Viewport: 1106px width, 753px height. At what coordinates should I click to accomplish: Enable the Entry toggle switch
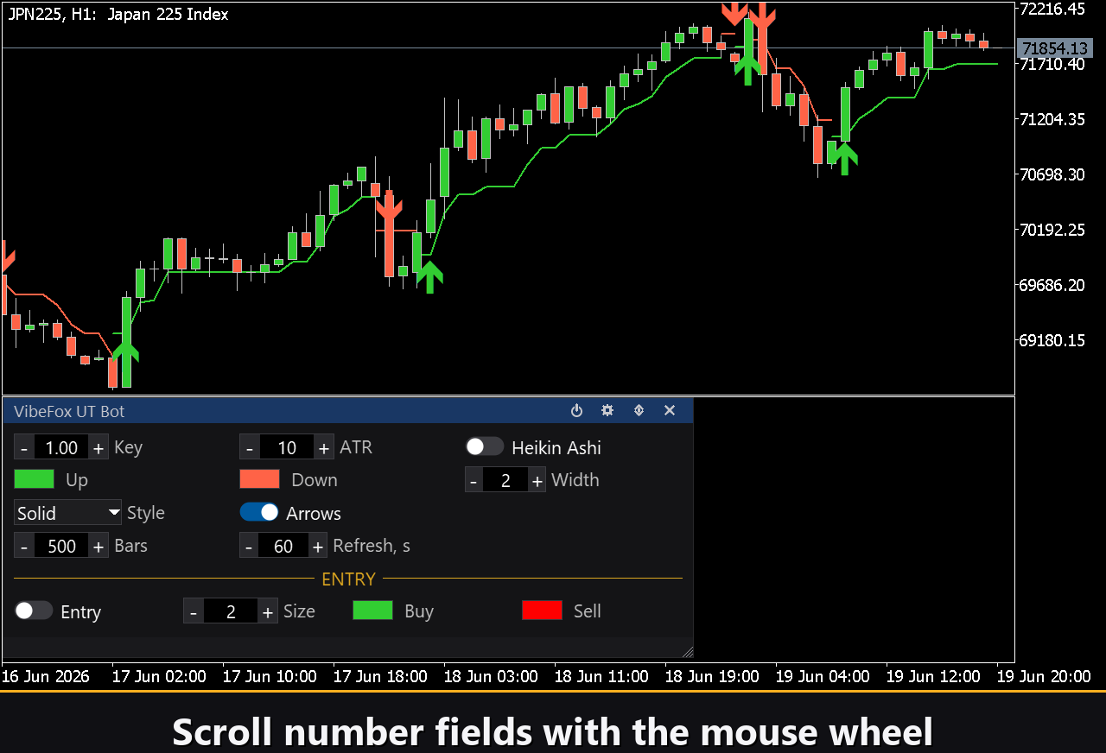(34, 611)
